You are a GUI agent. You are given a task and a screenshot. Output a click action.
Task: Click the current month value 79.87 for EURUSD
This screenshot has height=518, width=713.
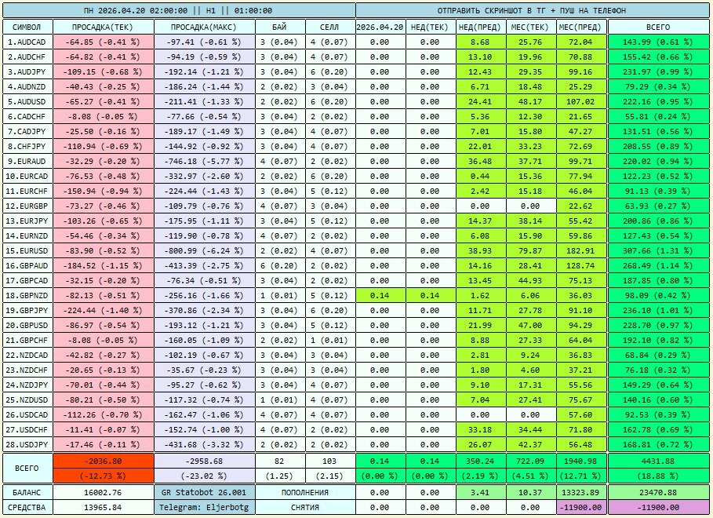click(x=530, y=251)
